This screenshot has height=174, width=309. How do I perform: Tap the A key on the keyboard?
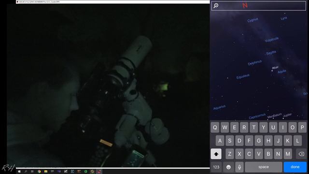point(220,141)
